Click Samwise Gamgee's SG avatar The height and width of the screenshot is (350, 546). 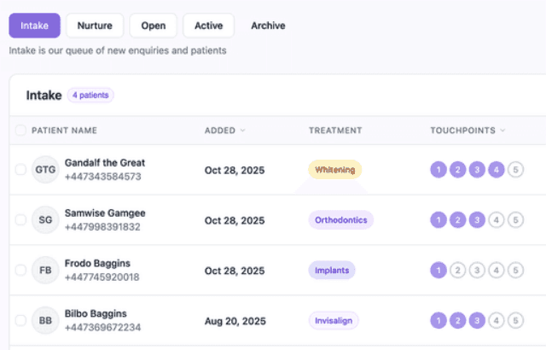tap(45, 220)
